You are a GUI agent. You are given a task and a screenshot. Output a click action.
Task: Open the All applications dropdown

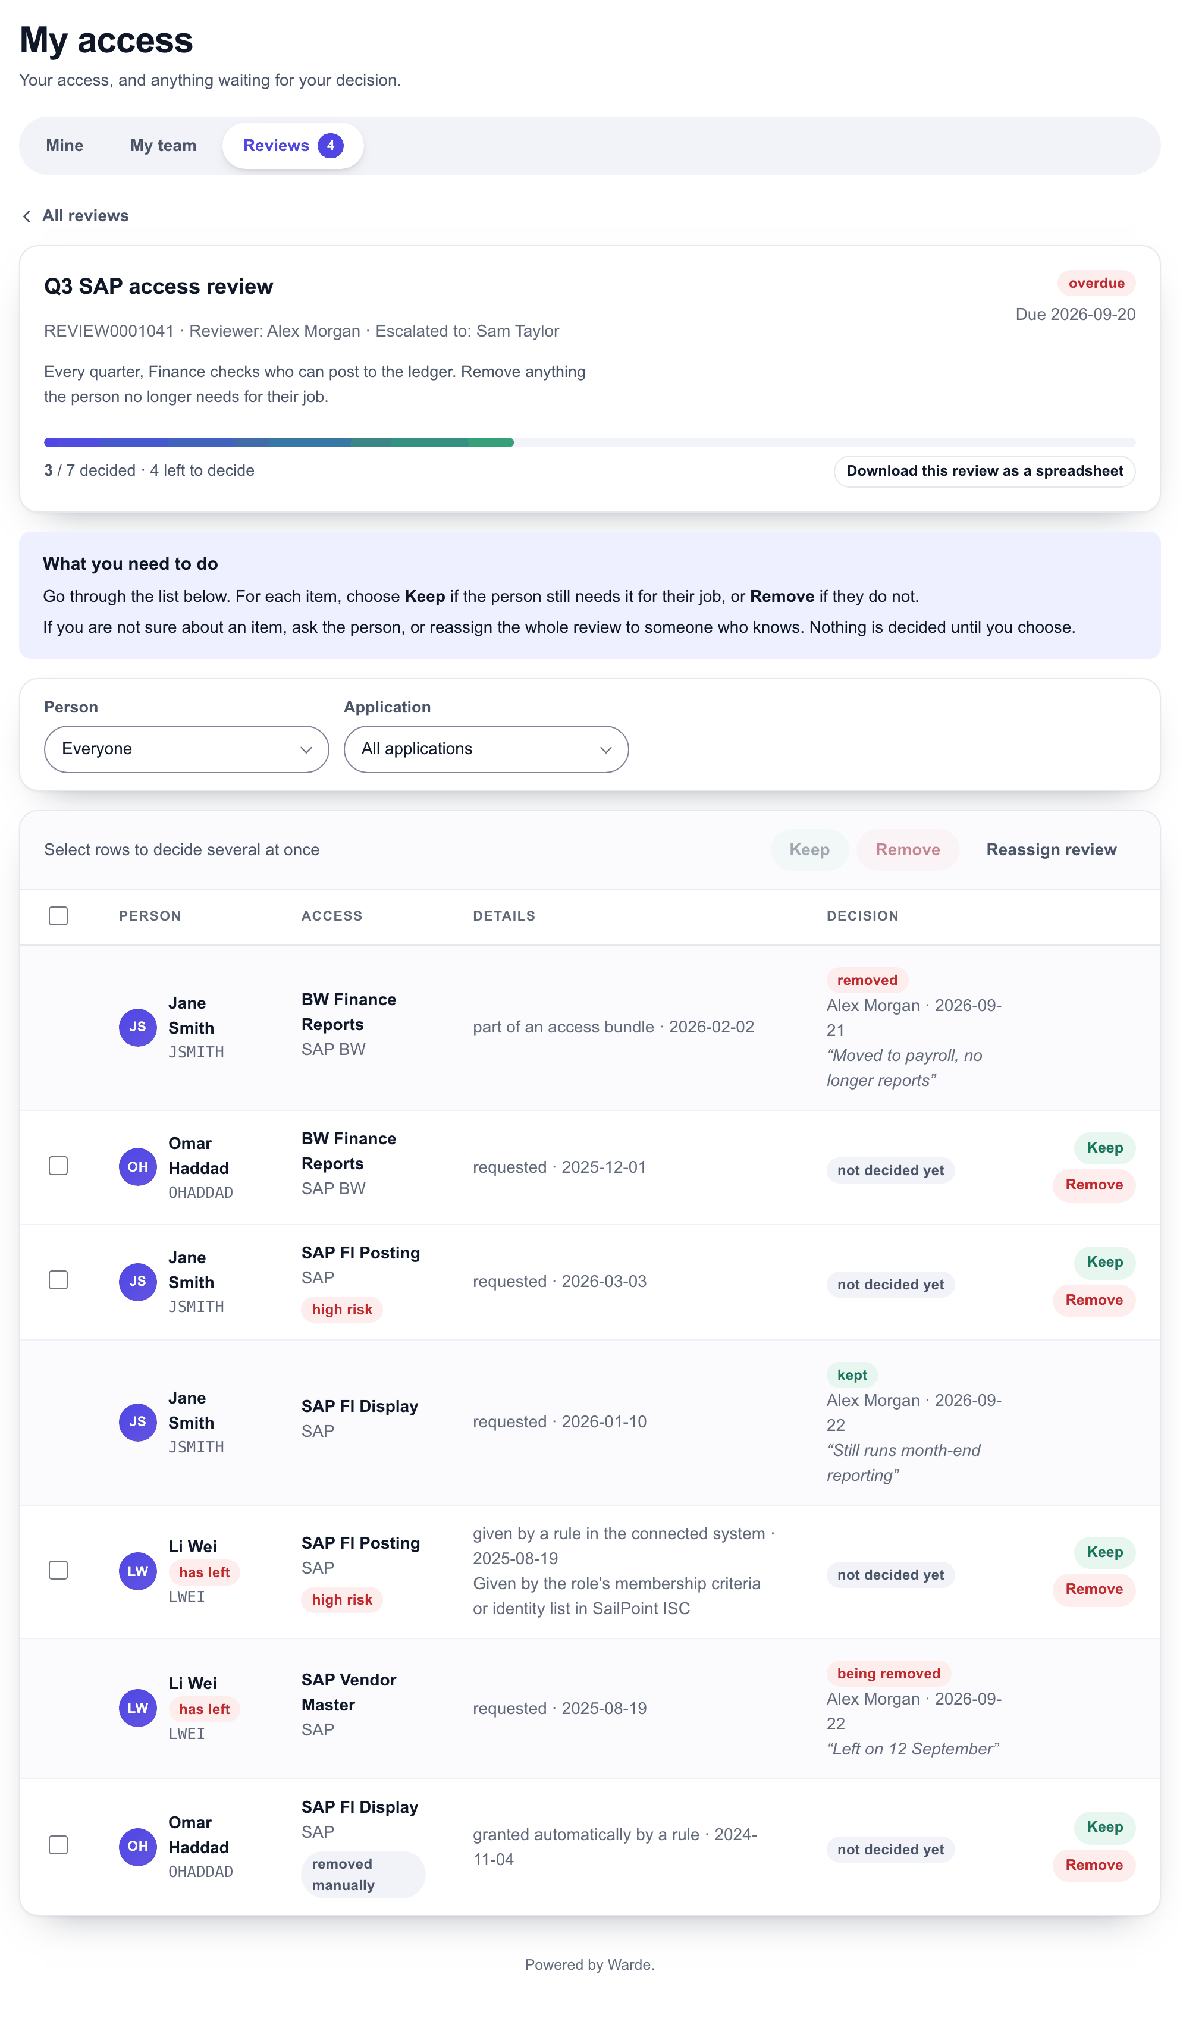(486, 749)
